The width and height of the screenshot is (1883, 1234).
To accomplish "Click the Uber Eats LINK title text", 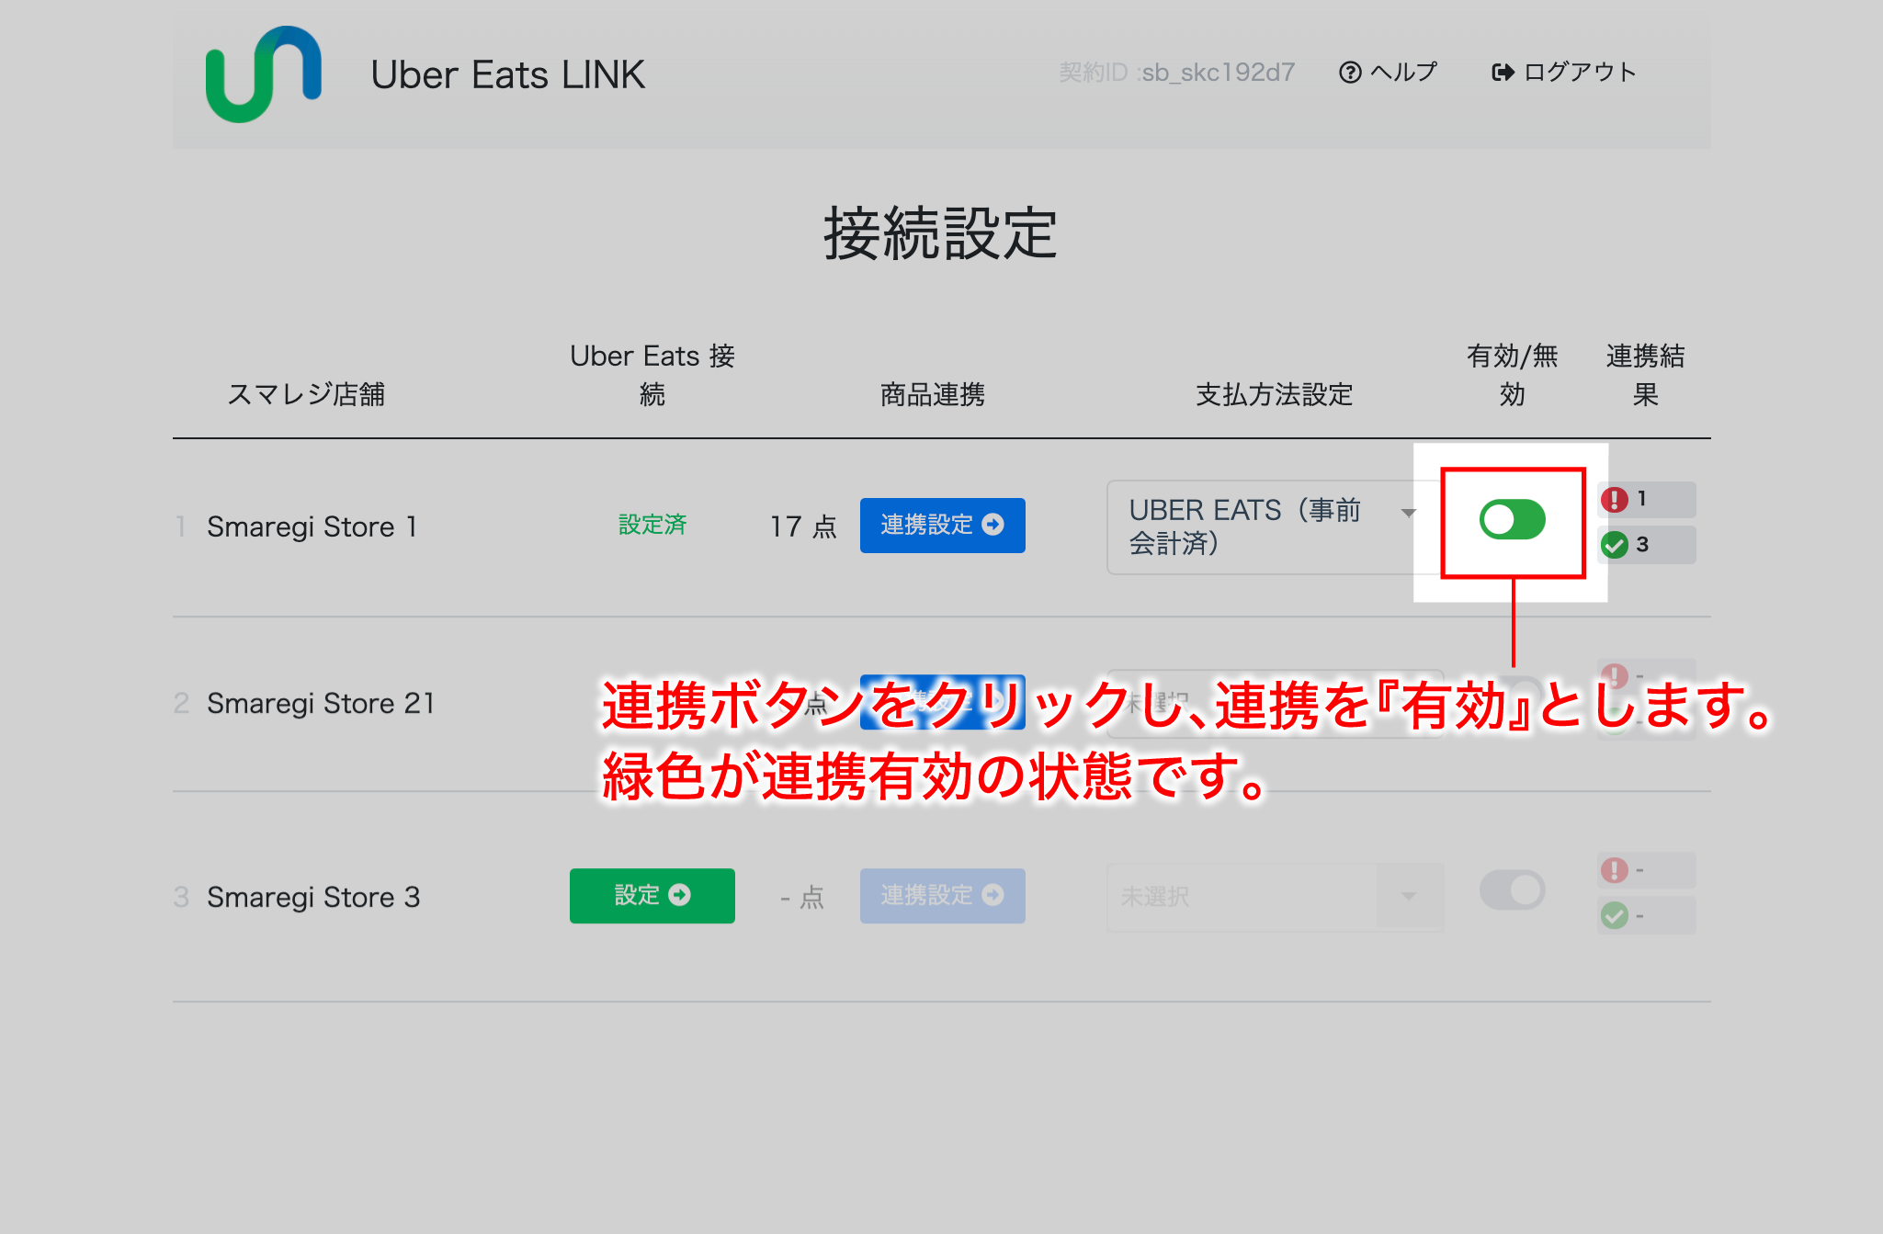I will tap(507, 74).
